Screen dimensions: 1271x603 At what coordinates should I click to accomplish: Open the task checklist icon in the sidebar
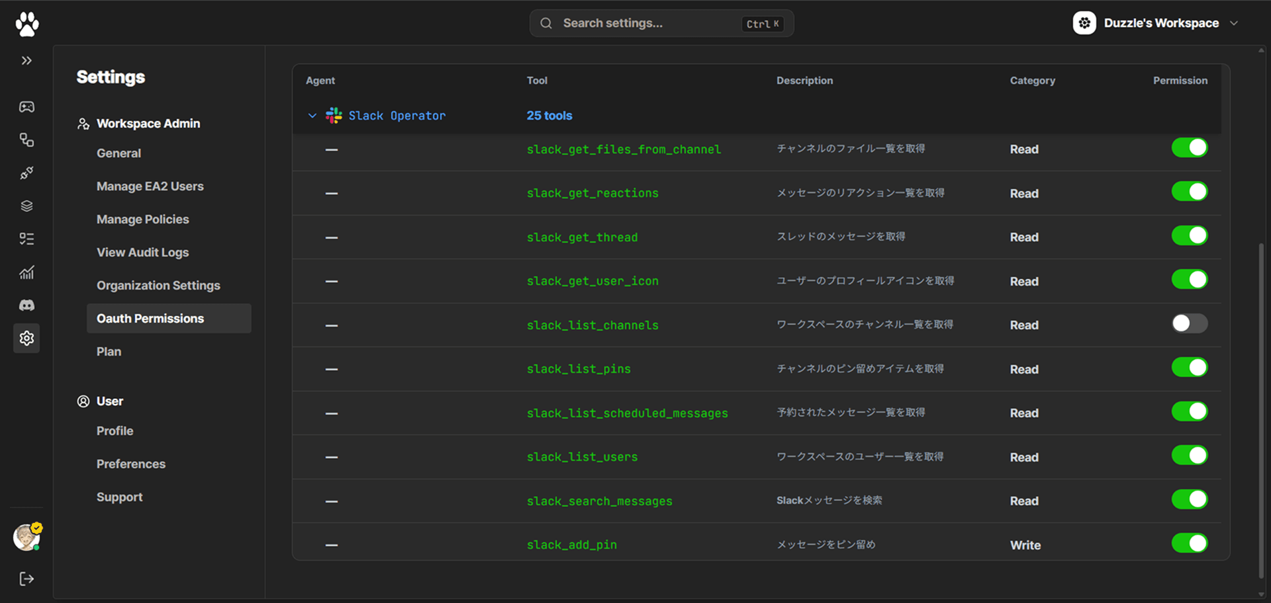coord(26,239)
